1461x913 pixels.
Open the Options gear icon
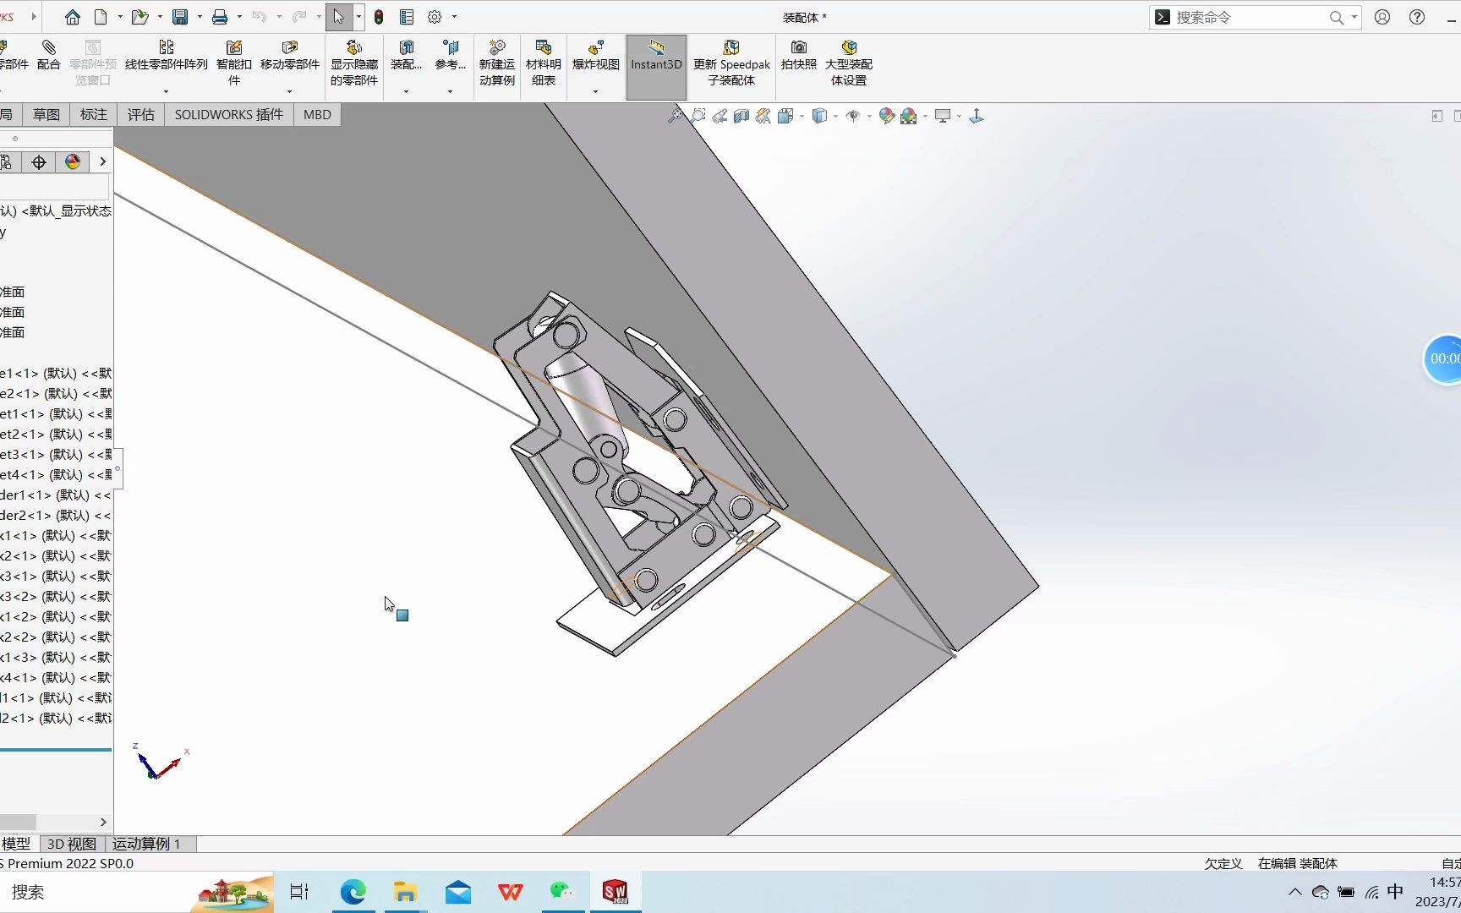click(435, 17)
